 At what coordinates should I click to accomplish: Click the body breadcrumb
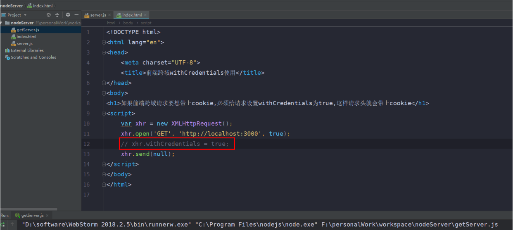click(x=128, y=23)
